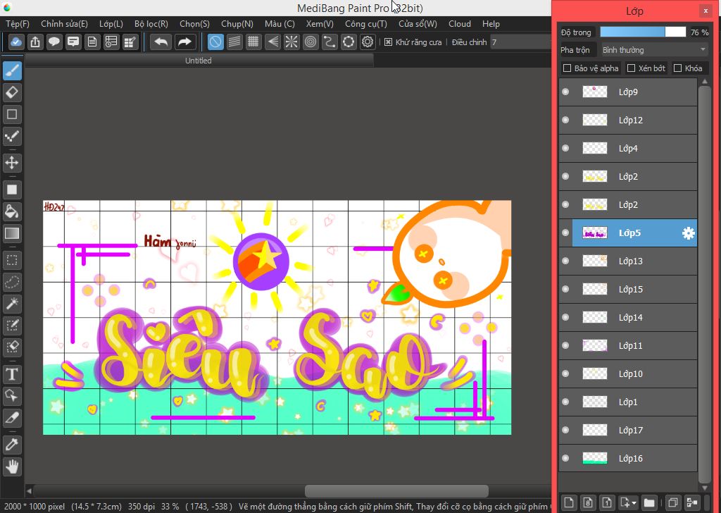Select the Eraser tool in left toolbar
The image size is (721, 513).
tap(12, 92)
